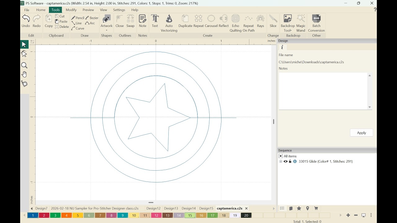Activate the Zoom magnifier tool
397x223 pixels.
coord(24,65)
